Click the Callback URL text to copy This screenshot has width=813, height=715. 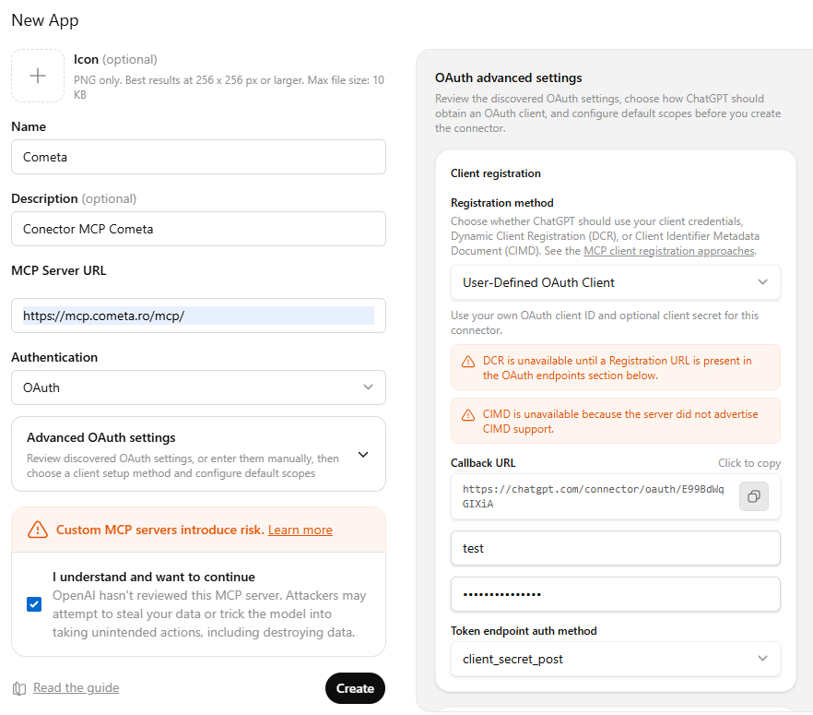(594, 496)
